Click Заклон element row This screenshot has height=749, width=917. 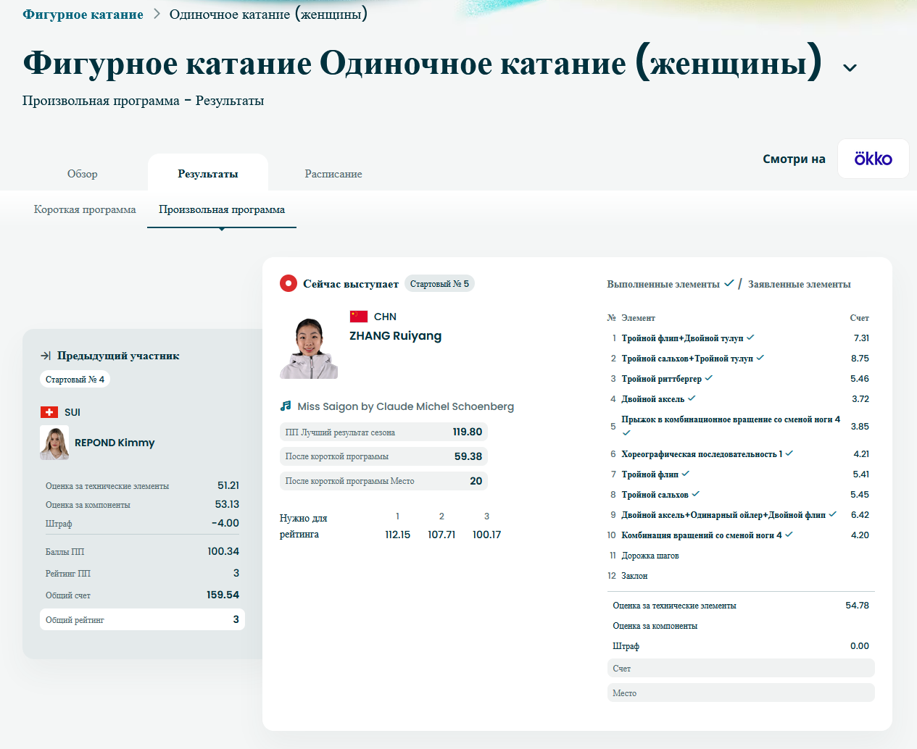(741, 576)
